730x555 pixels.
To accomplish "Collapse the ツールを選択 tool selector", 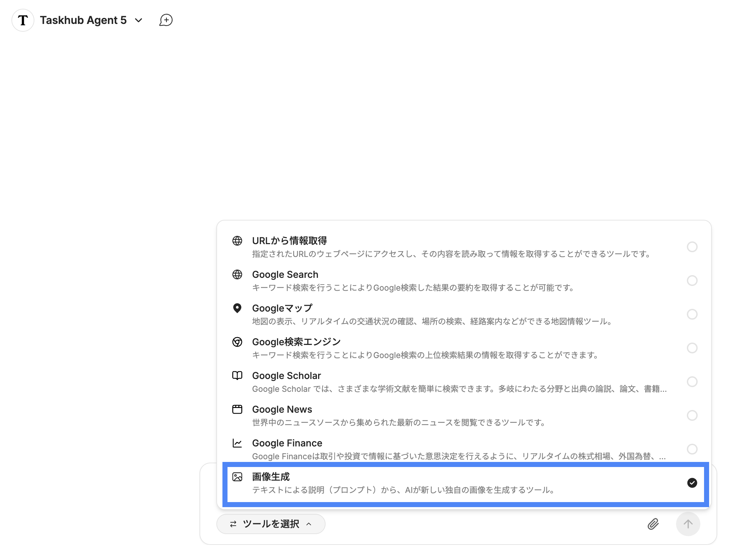I will (271, 524).
